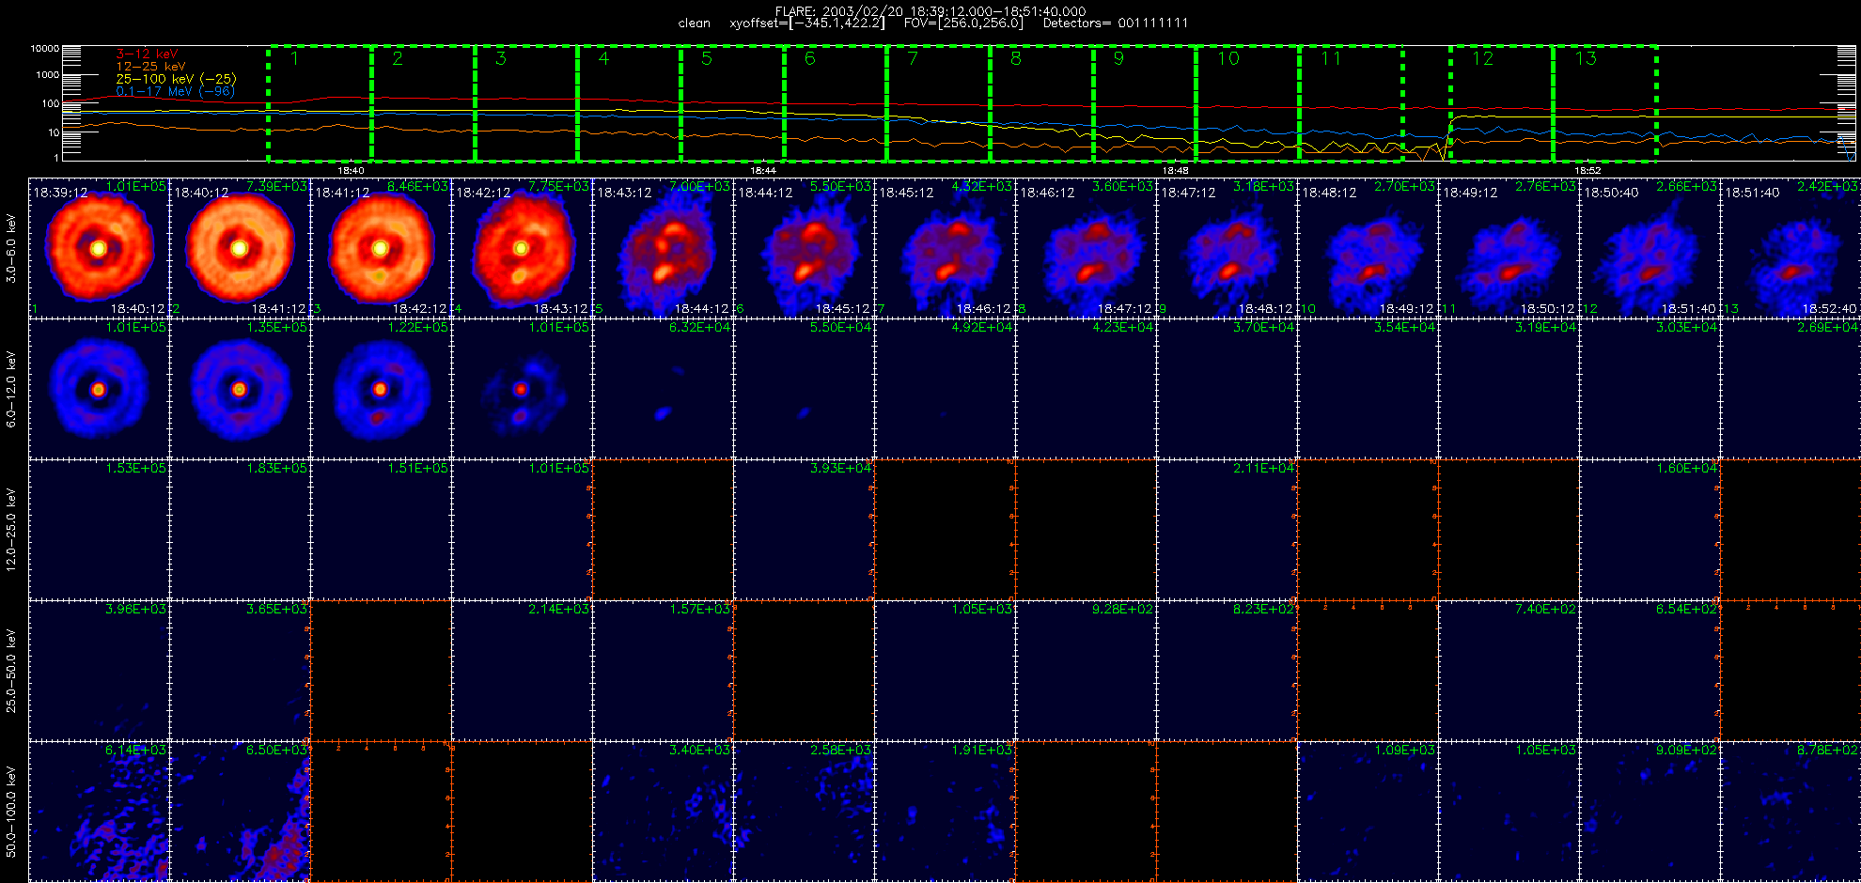This screenshot has width=1861, height=883.
Task: Open the 25.0-50.0 keV image labeled 3.96E+03
Action: [99, 671]
